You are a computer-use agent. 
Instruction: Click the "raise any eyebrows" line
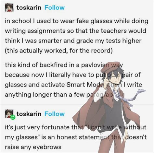point(33,147)
